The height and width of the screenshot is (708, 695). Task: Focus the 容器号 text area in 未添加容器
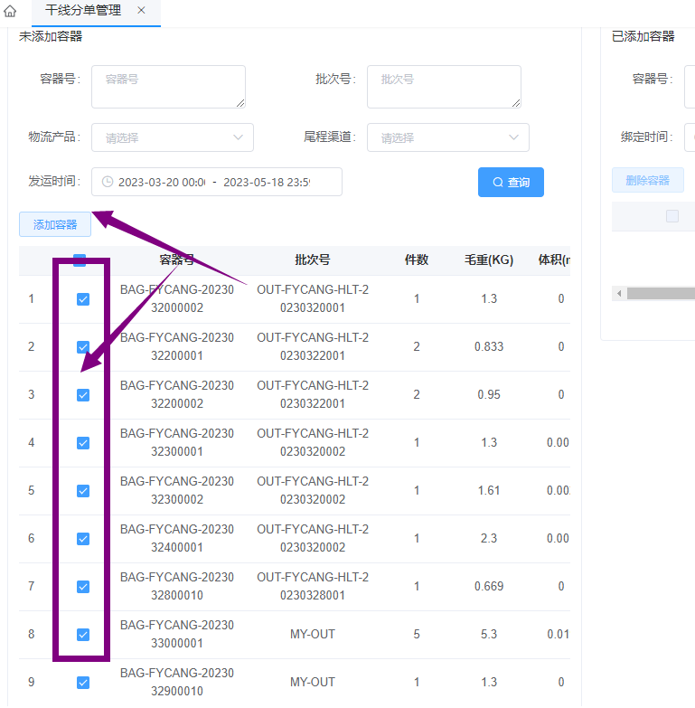tap(168, 87)
